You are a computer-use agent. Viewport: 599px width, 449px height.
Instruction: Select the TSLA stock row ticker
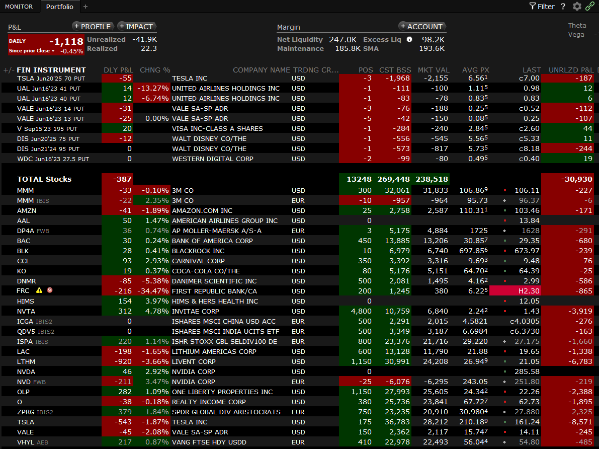coord(26,422)
